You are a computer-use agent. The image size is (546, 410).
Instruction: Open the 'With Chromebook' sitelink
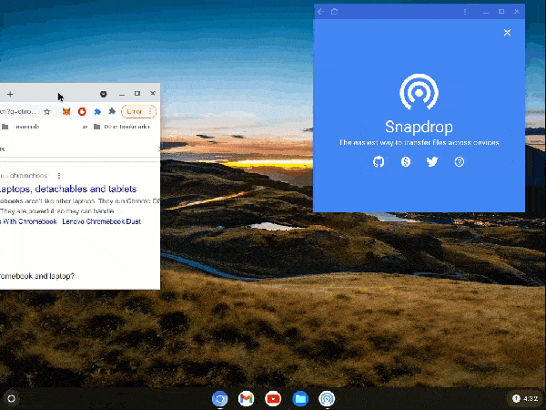[28, 221]
